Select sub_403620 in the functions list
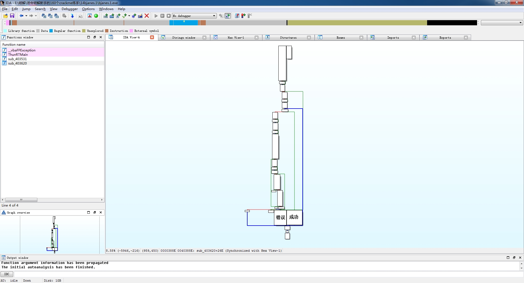This screenshot has height=283, width=524. 53,63
